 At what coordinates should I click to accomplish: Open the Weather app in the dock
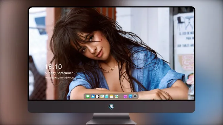93,96
